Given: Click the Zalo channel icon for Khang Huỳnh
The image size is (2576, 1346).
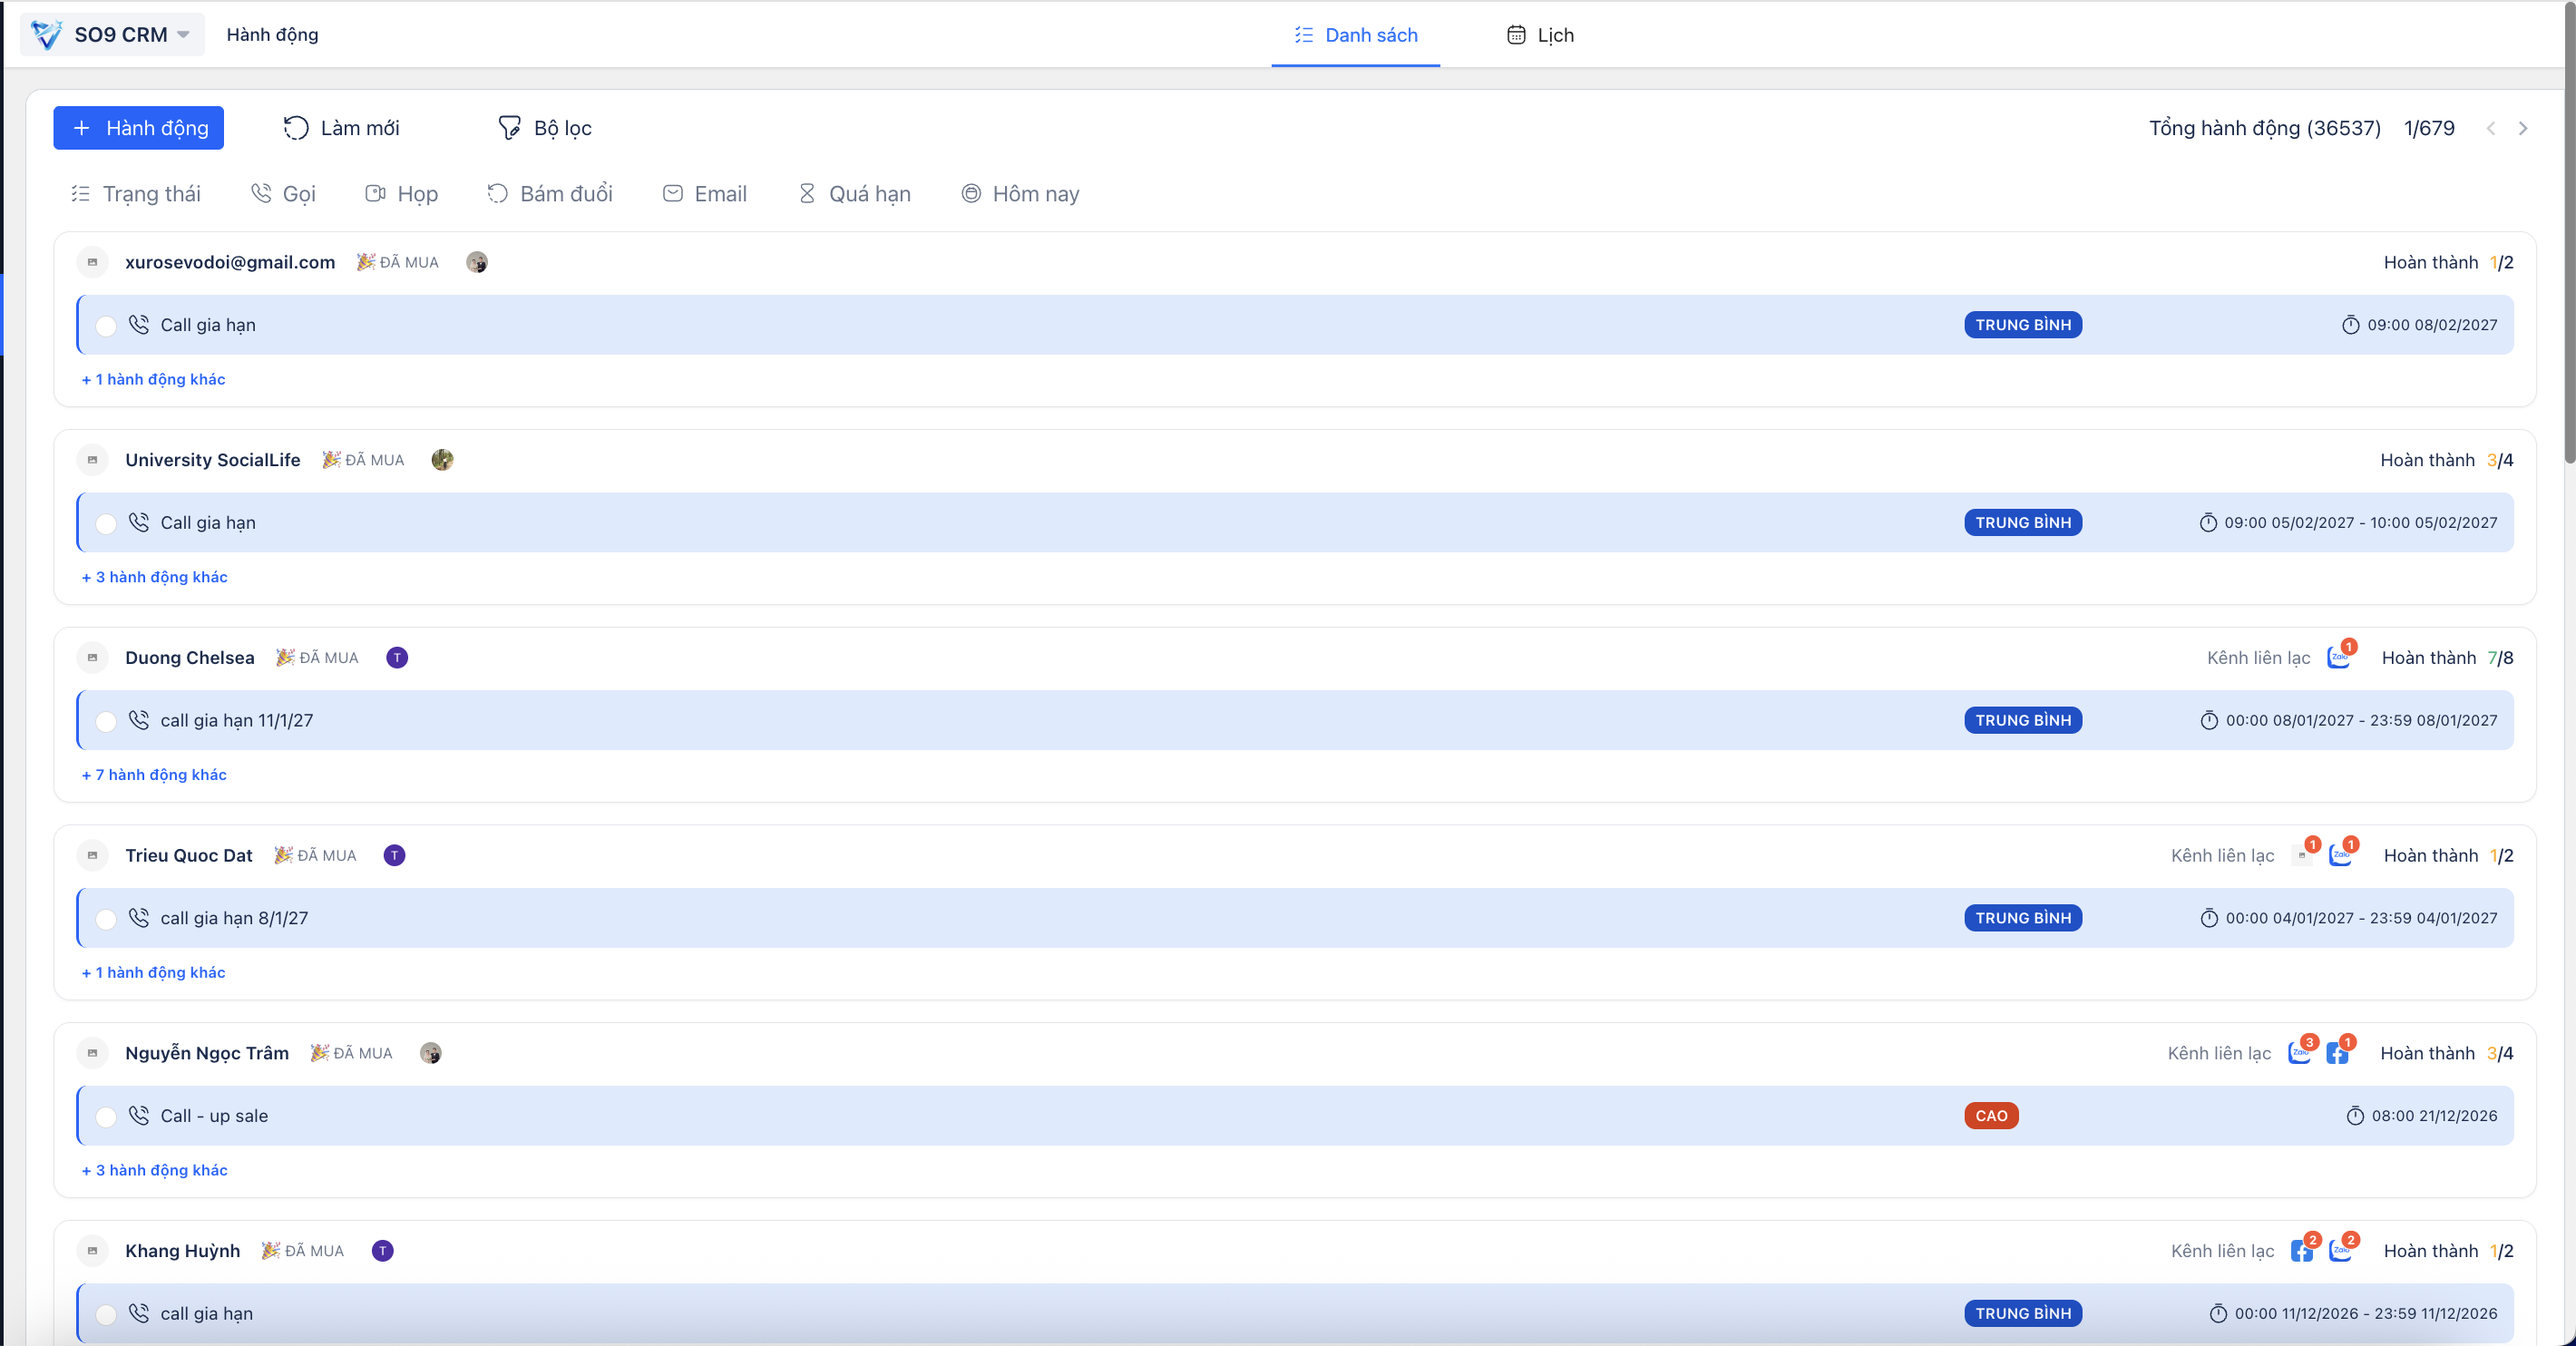Looking at the screenshot, I should coord(2340,1252).
